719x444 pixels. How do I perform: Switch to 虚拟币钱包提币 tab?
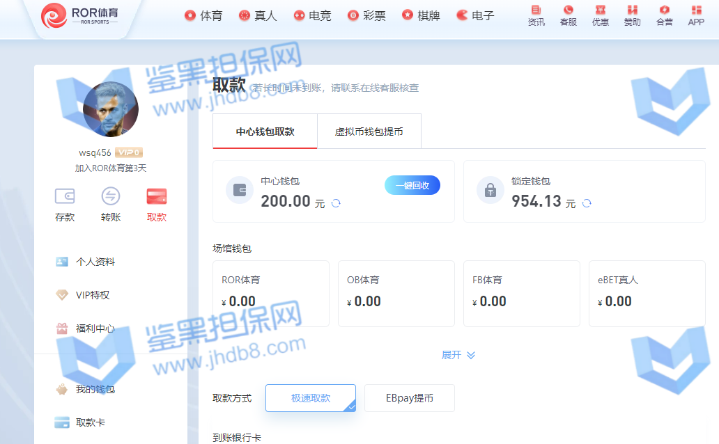click(x=369, y=132)
